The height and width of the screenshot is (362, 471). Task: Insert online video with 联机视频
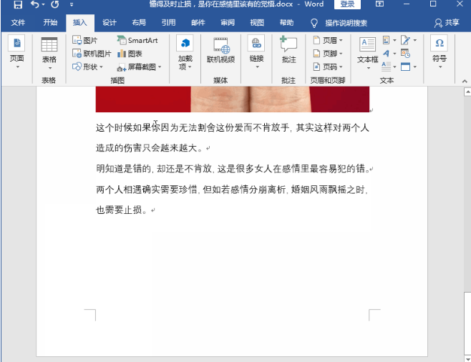[220, 51]
